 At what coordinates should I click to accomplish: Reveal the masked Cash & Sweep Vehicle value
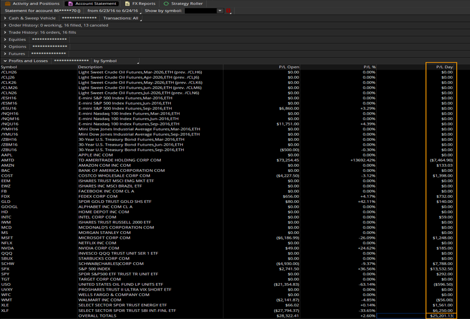79,18
